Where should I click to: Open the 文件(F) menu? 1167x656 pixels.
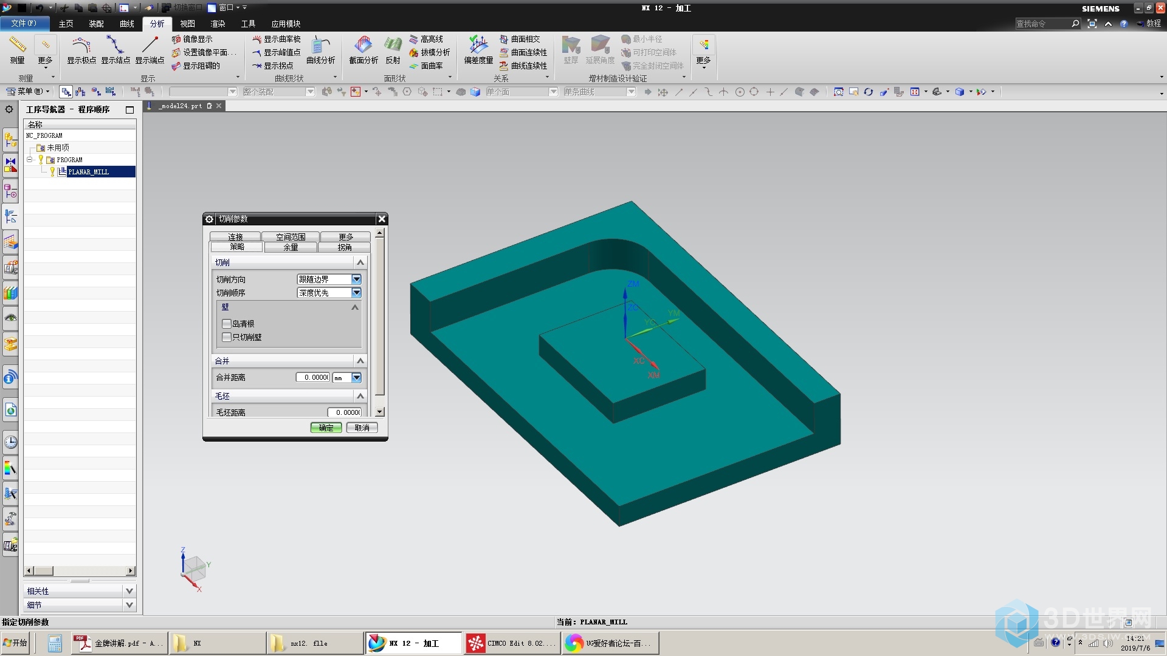(24, 23)
